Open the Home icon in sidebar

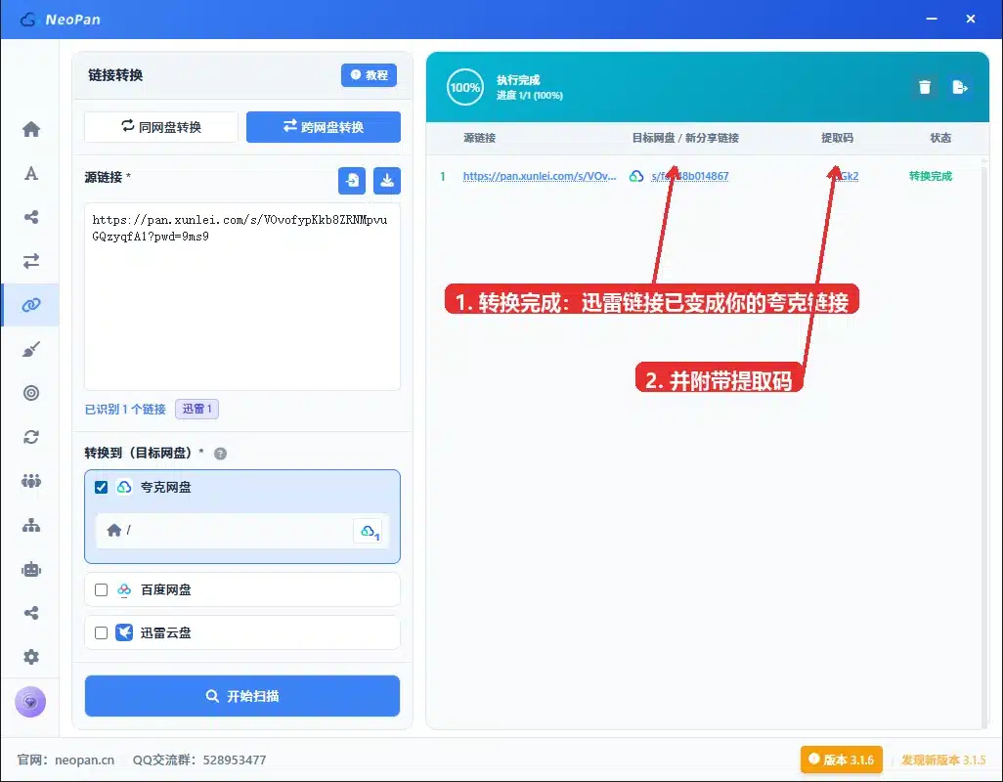pyautogui.click(x=30, y=129)
